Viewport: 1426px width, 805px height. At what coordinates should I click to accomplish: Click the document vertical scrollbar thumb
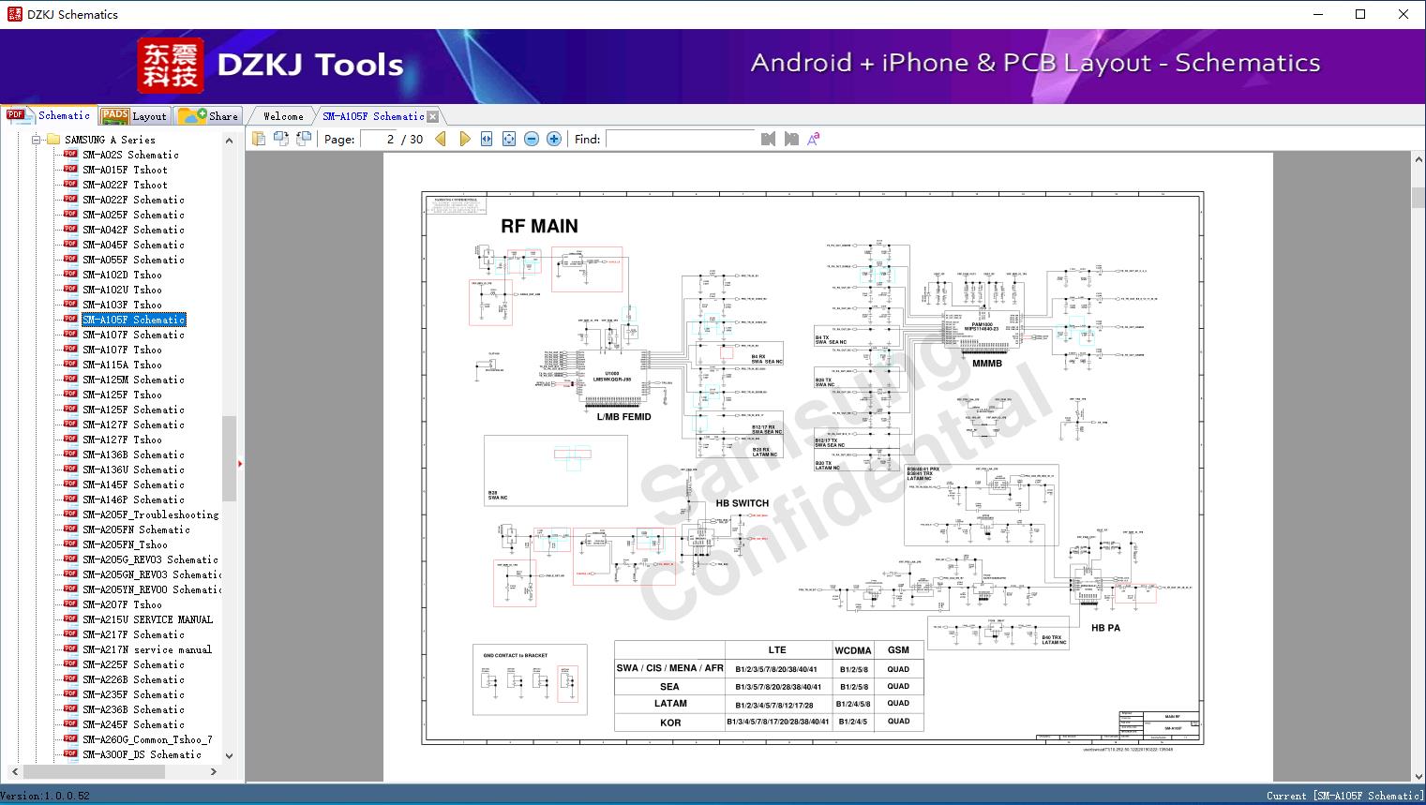point(1418,198)
